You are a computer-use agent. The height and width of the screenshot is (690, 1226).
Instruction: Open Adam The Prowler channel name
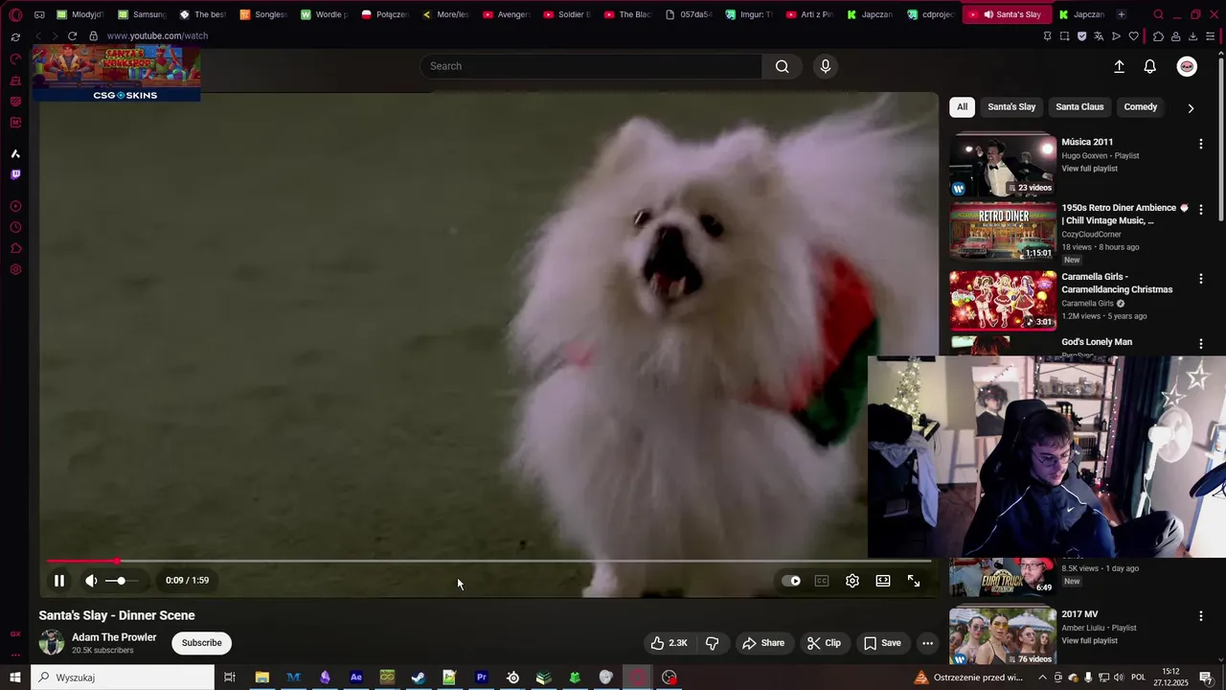pyautogui.click(x=114, y=637)
